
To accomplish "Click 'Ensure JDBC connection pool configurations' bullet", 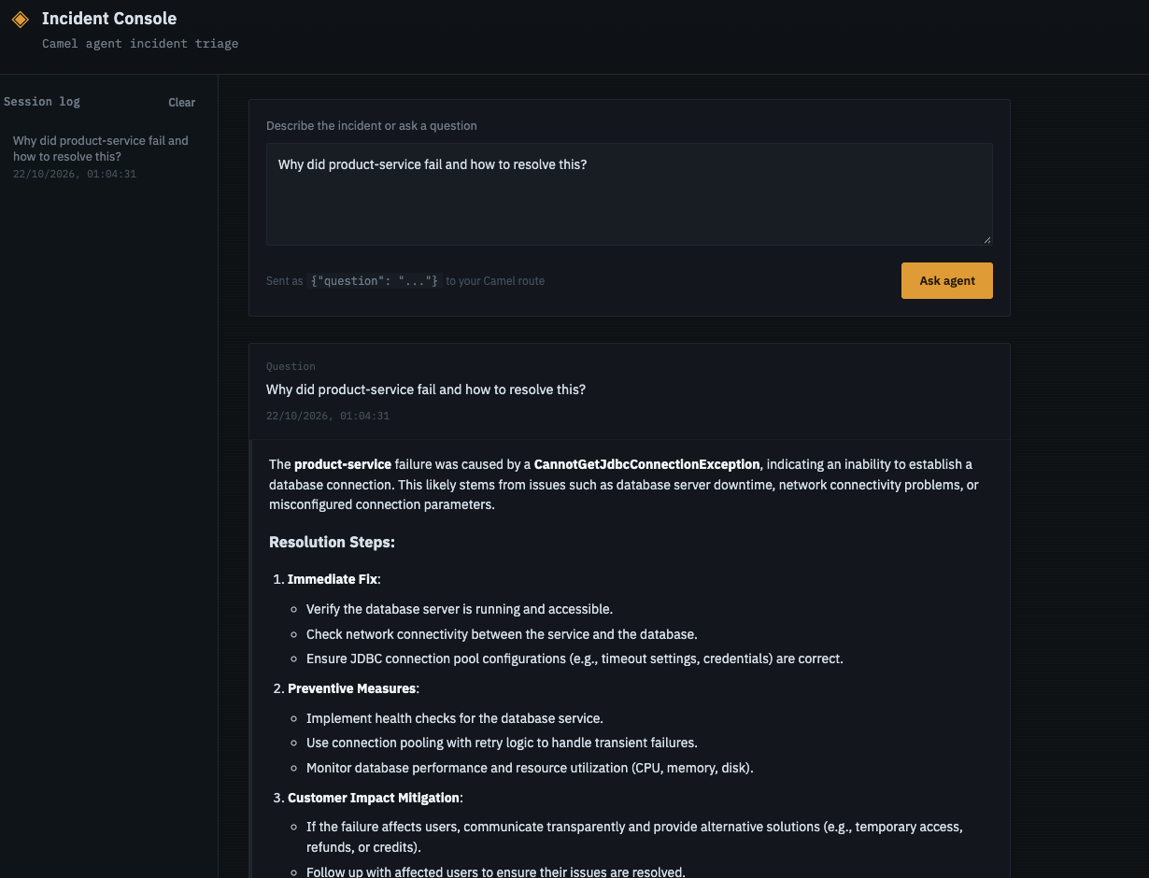I will click(574, 658).
